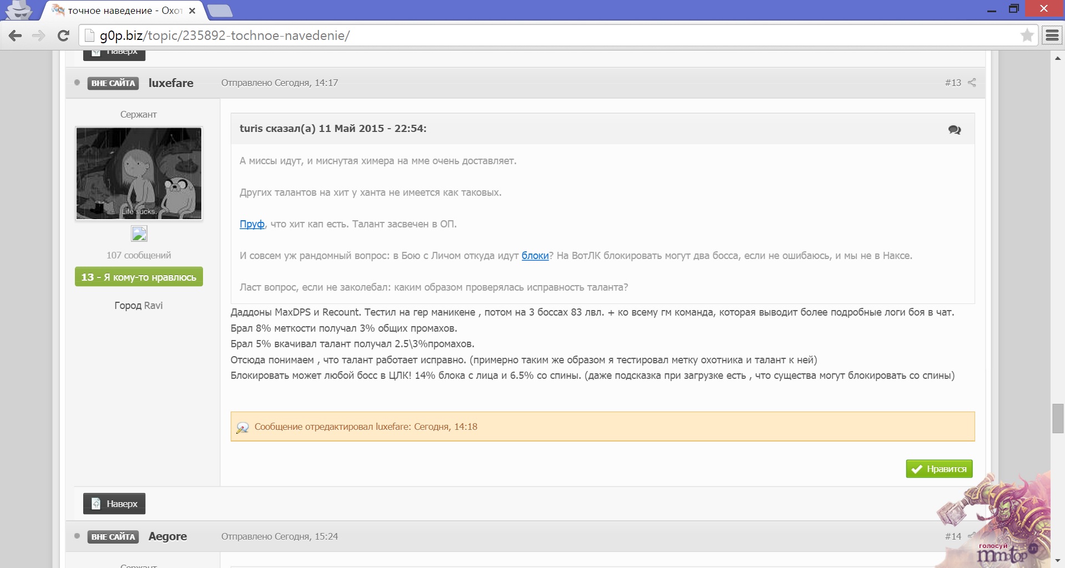Click the Нравится like button
1065x568 pixels.
pos(939,469)
